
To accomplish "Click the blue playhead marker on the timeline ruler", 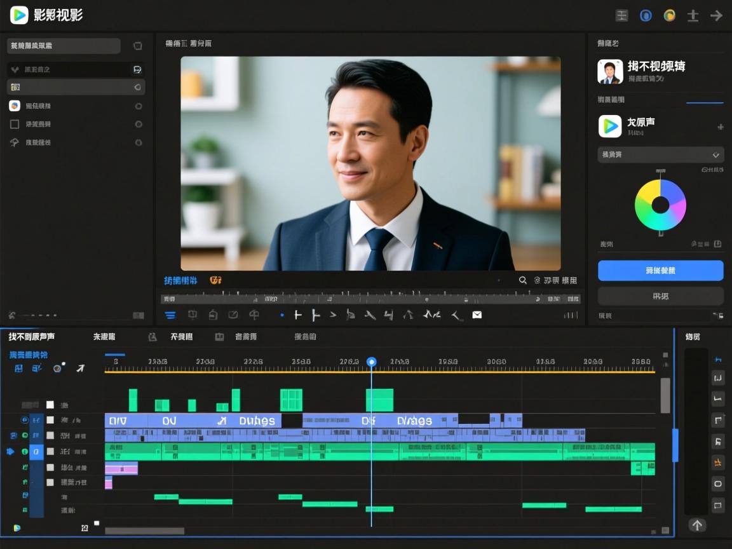I will click(x=371, y=361).
